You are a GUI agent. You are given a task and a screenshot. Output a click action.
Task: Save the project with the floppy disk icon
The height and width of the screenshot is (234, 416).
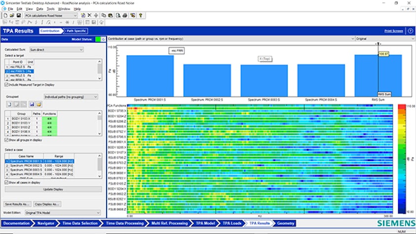[19, 15]
